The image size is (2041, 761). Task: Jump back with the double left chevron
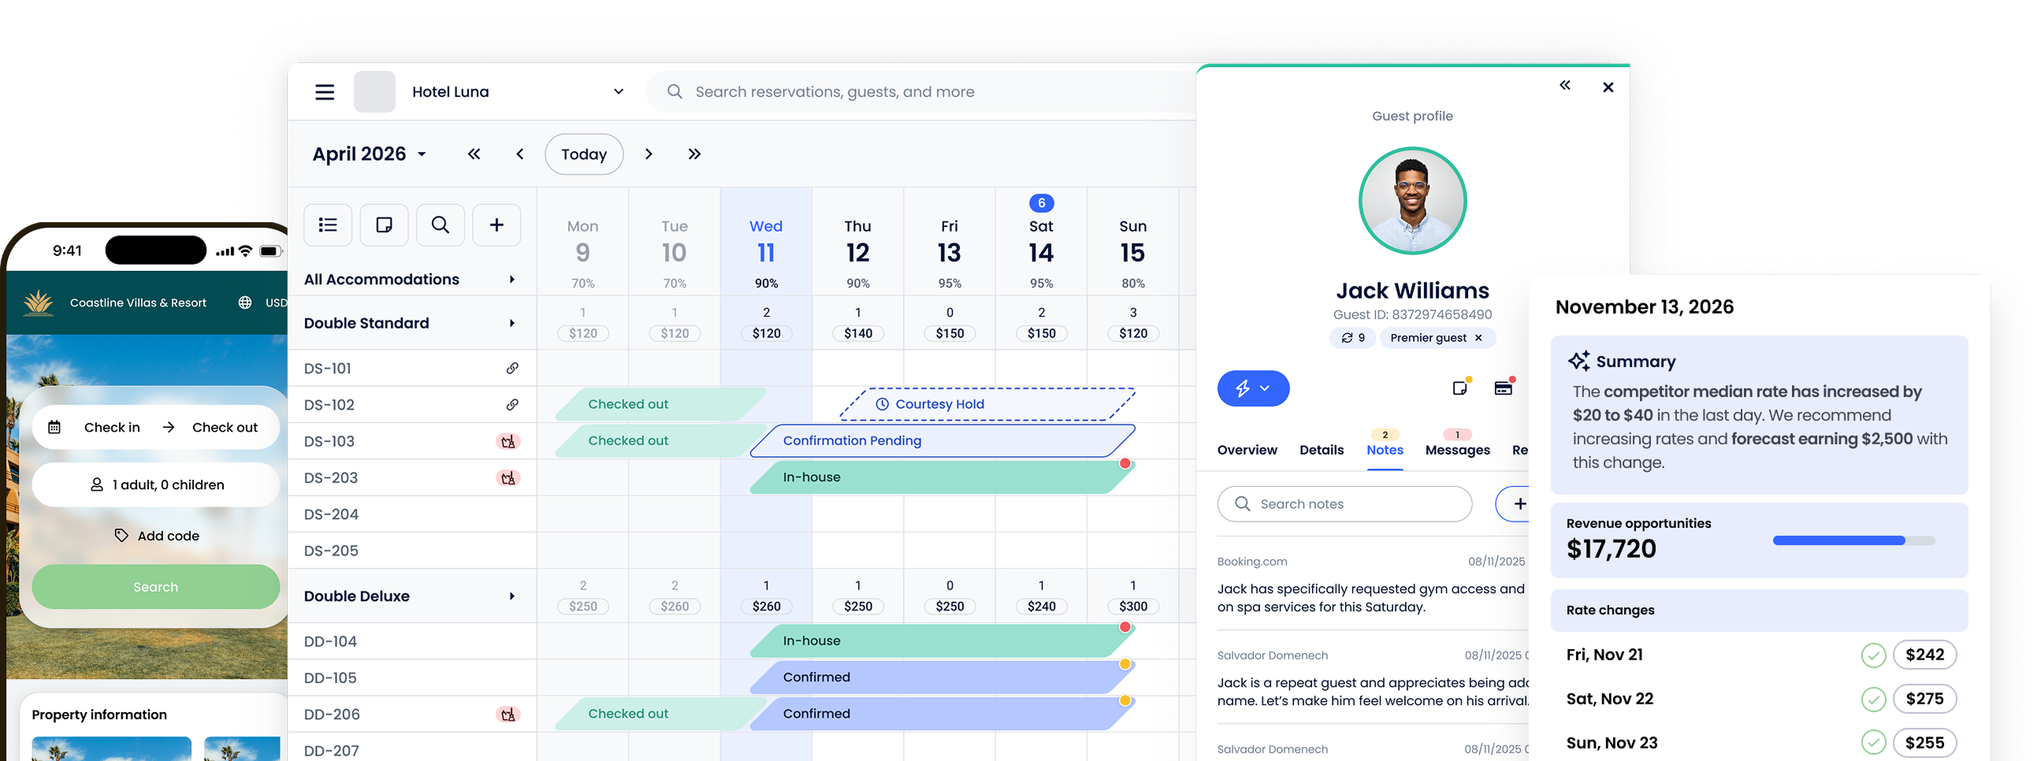pyautogui.click(x=474, y=154)
